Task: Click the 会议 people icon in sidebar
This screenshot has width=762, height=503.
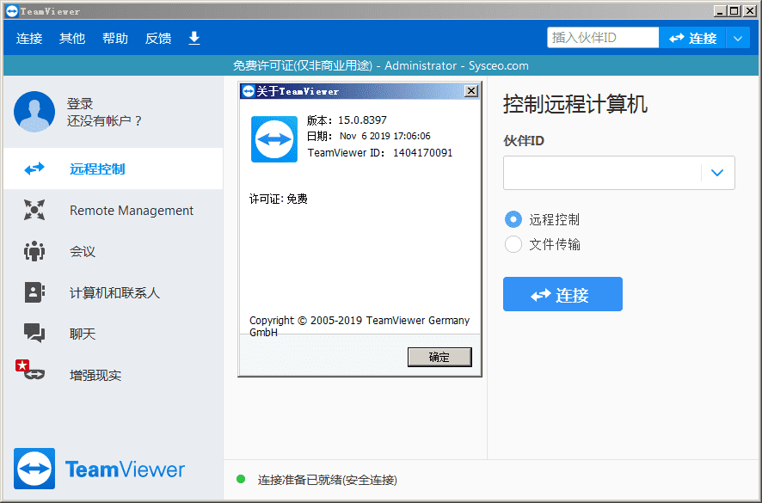Action: pyautogui.click(x=34, y=251)
